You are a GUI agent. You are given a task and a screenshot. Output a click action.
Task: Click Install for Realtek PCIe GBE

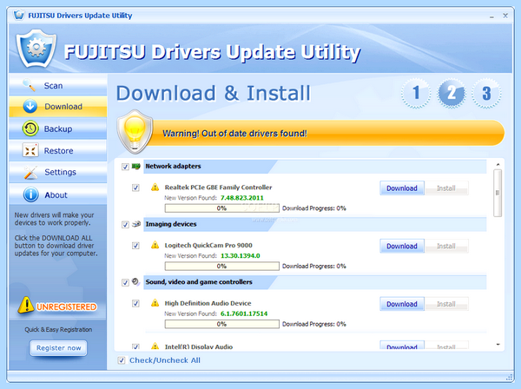pyautogui.click(x=446, y=188)
